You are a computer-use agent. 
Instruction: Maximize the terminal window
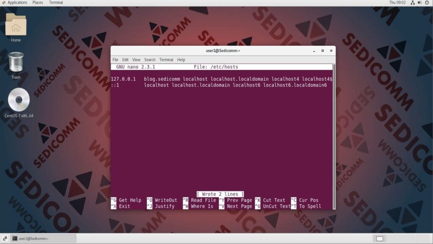[322, 51]
